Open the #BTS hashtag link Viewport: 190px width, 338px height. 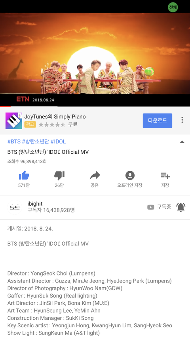[x=14, y=141]
